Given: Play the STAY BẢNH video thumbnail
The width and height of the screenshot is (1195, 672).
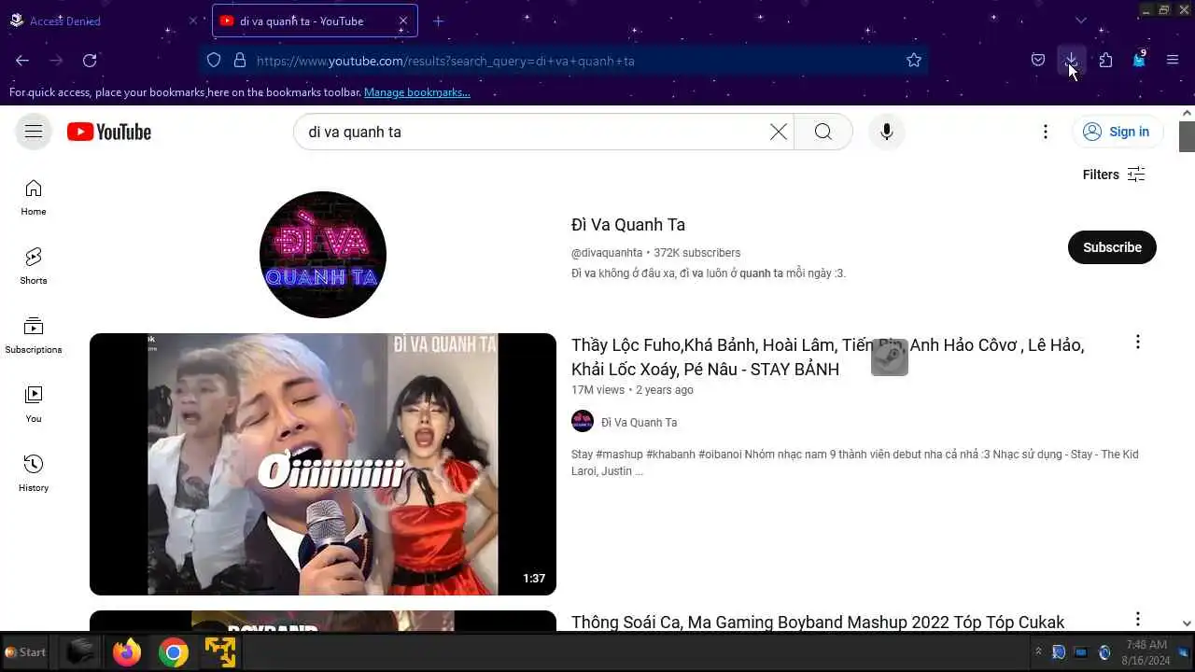Looking at the screenshot, I should coord(323,464).
